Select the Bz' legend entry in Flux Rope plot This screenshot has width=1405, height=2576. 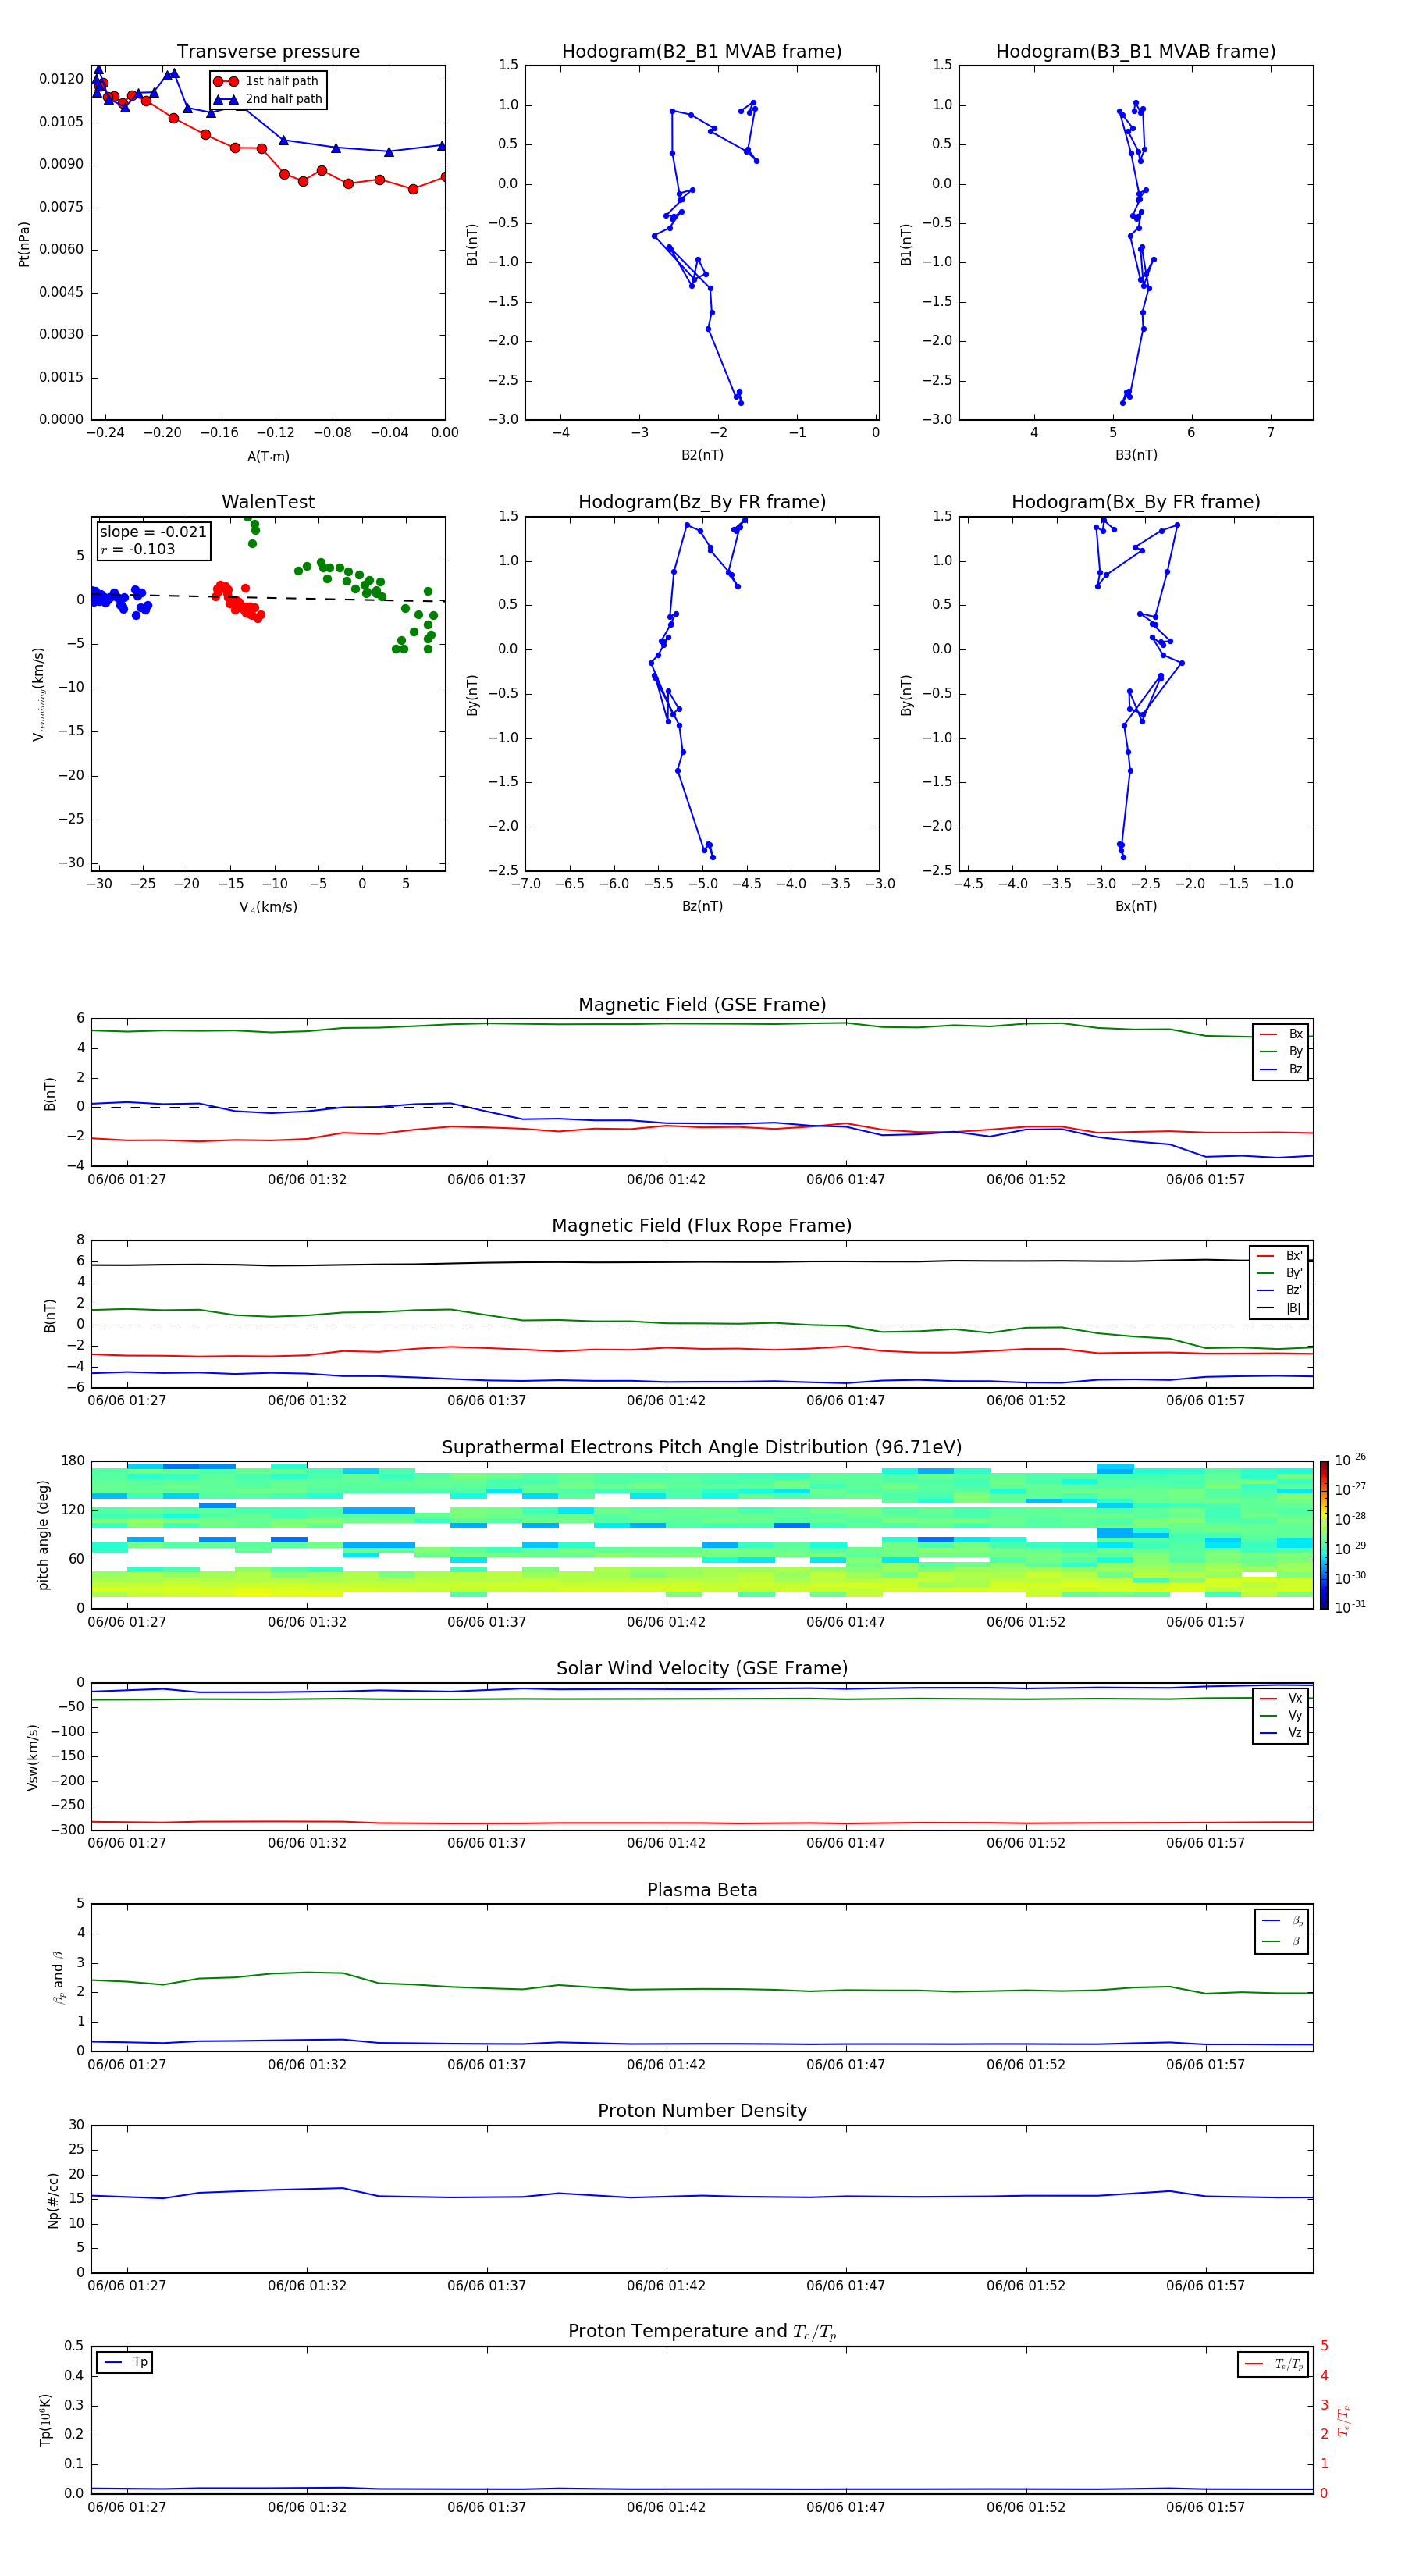pyautogui.click(x=1279, y=1290)
